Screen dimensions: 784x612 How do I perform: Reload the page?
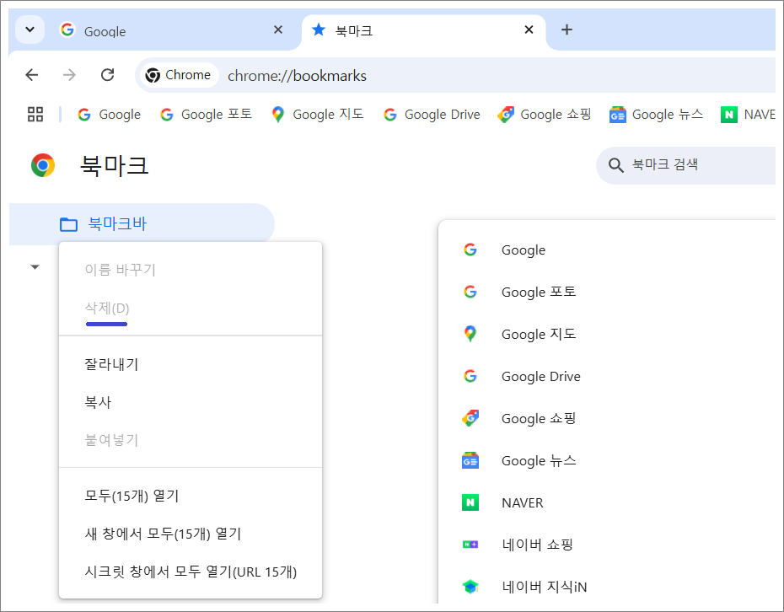tap(108, 75)
